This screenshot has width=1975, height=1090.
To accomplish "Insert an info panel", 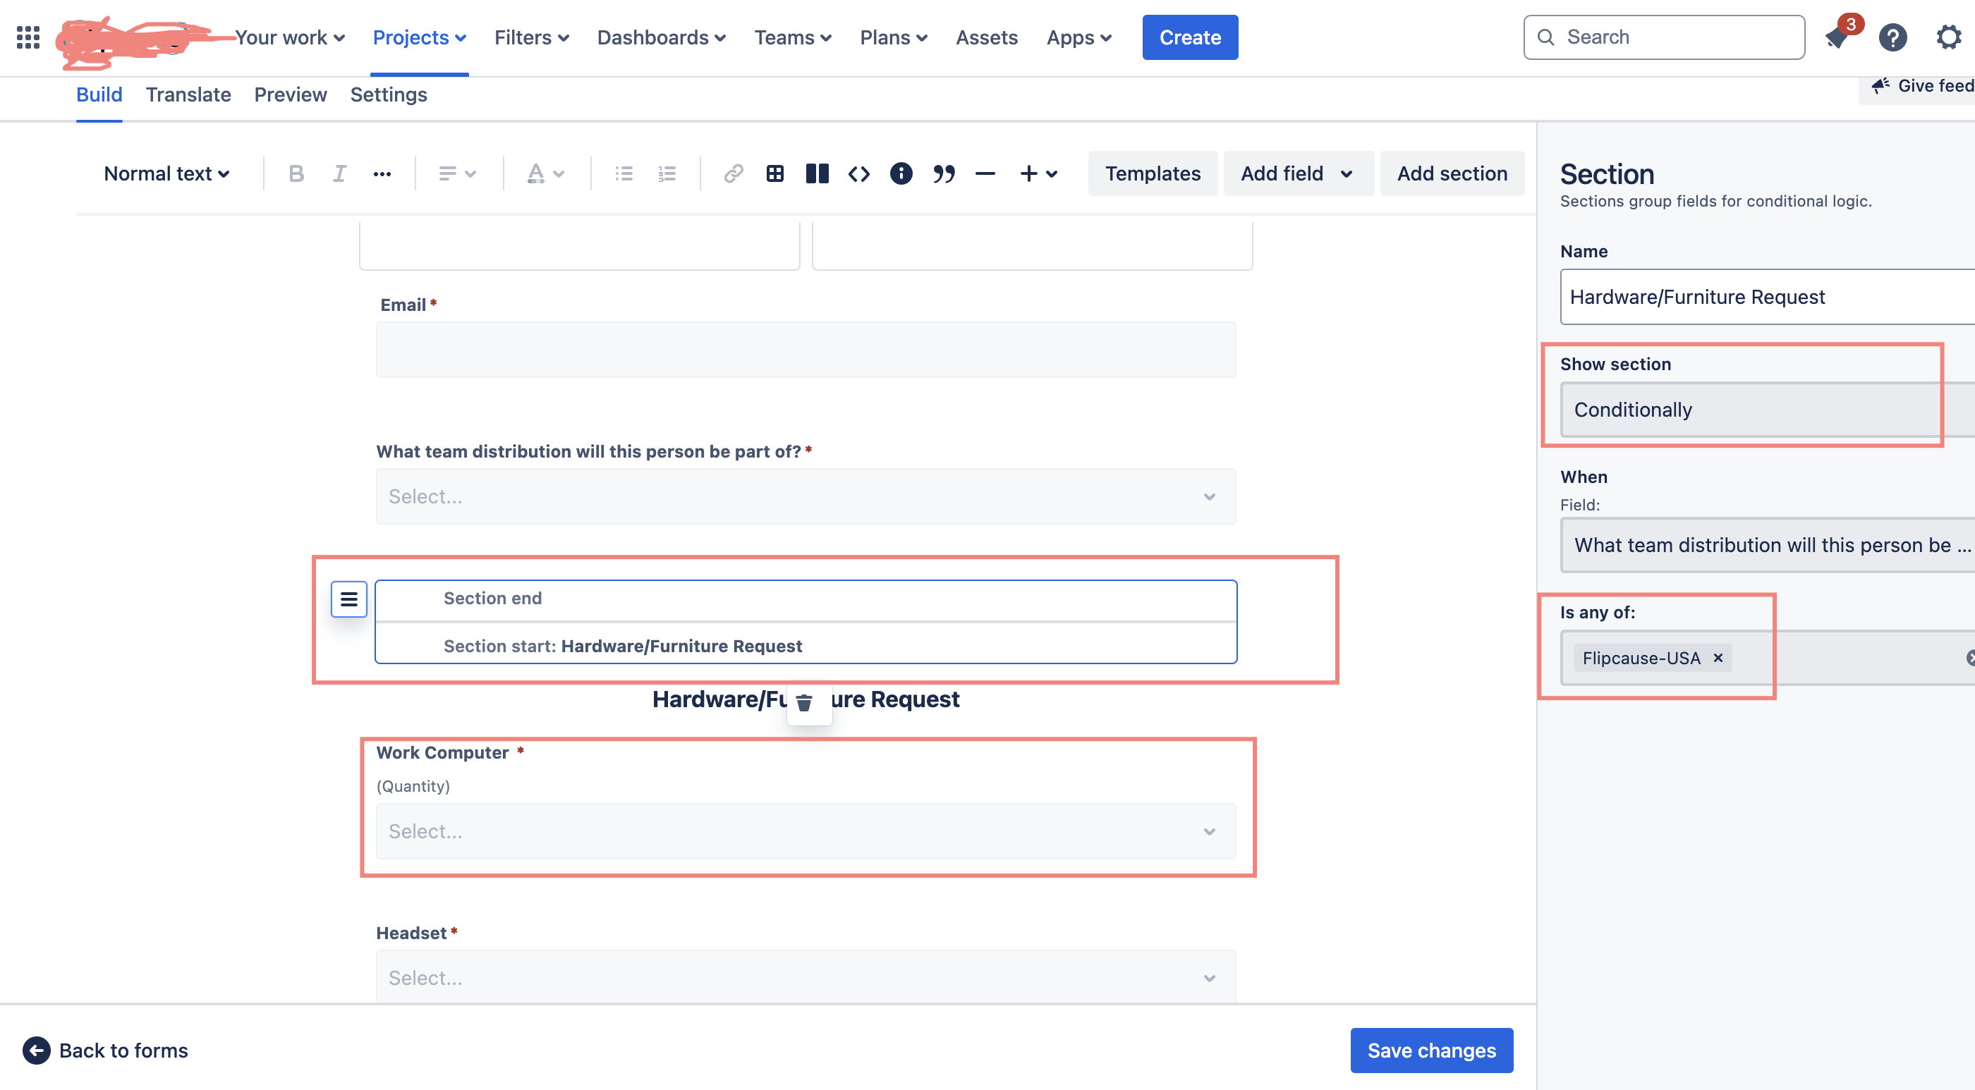I will [x=901, y=174].
